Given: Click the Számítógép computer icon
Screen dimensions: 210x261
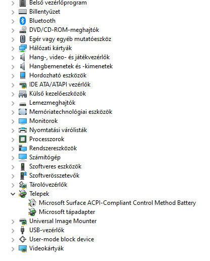Looking at the screenshot, I should pyautogui.click(x=23, y=157).
